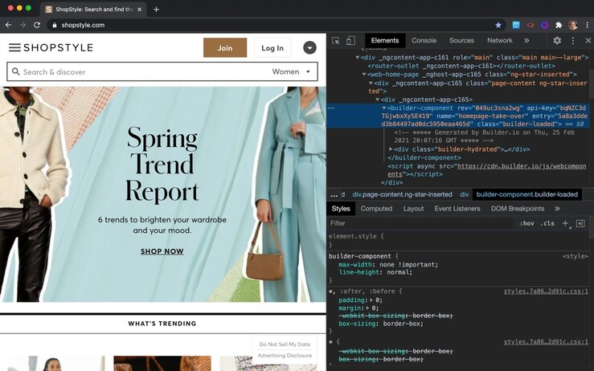Click the breadcrumb overflow ellipsis
This screenshot has width=594, height=371.
(x=334, y=195)
